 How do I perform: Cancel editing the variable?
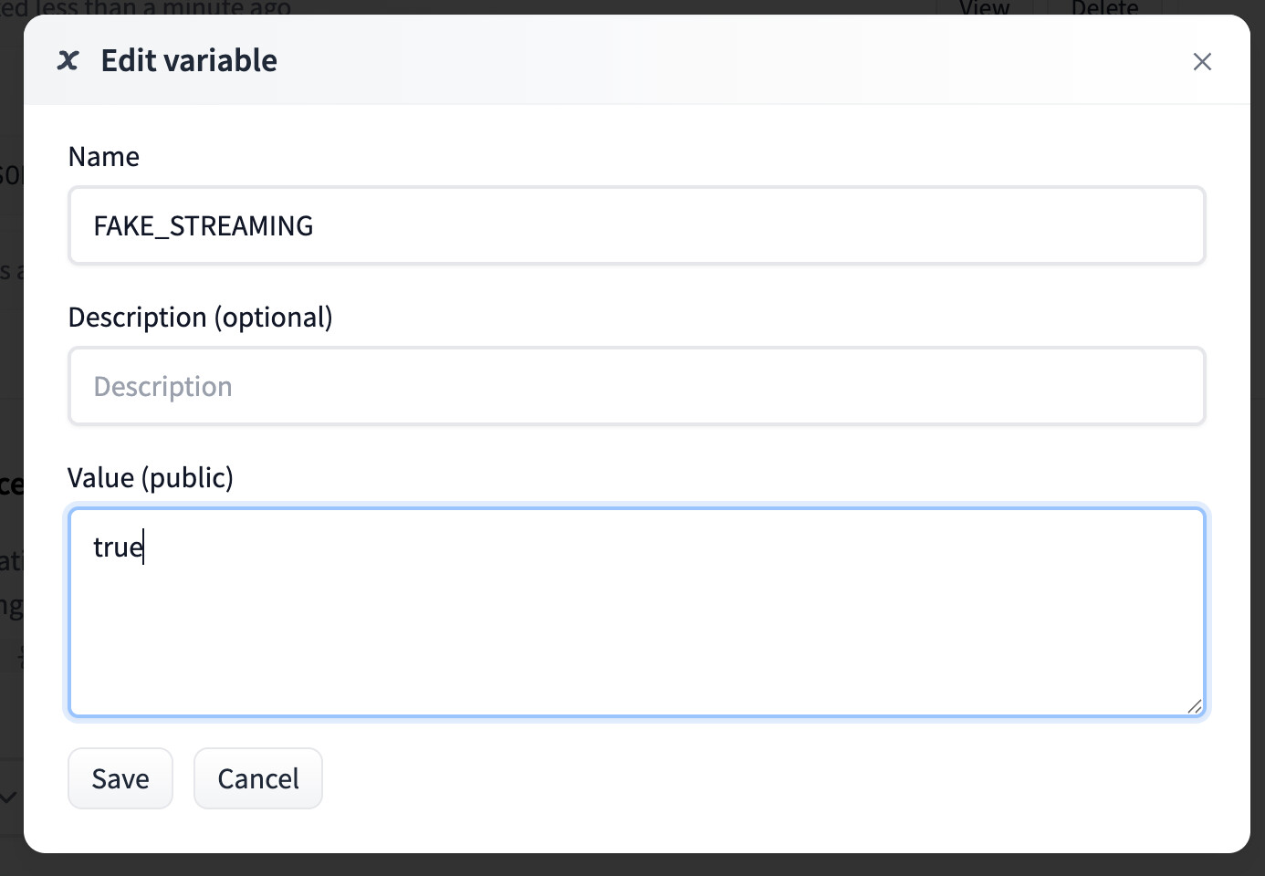coord(258,778)
